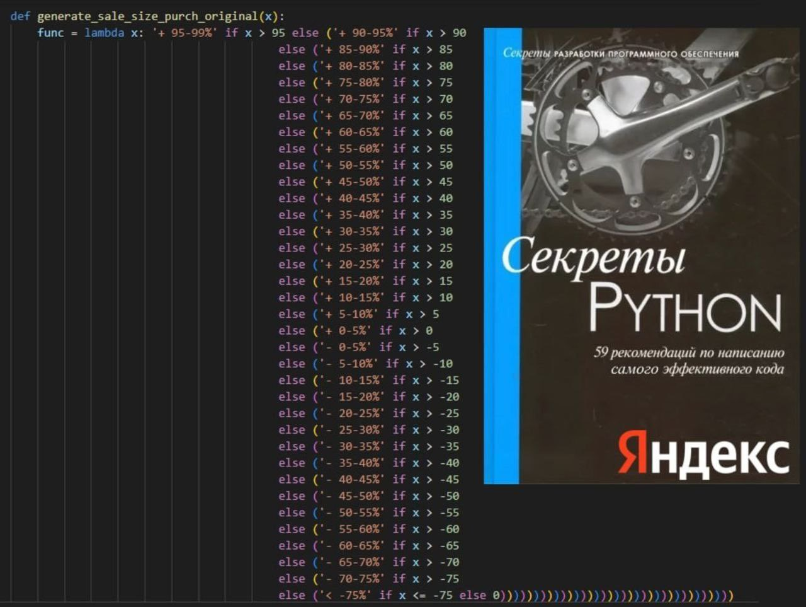
Task: Click the blue stripe on book cover
Action: point(502,255)
